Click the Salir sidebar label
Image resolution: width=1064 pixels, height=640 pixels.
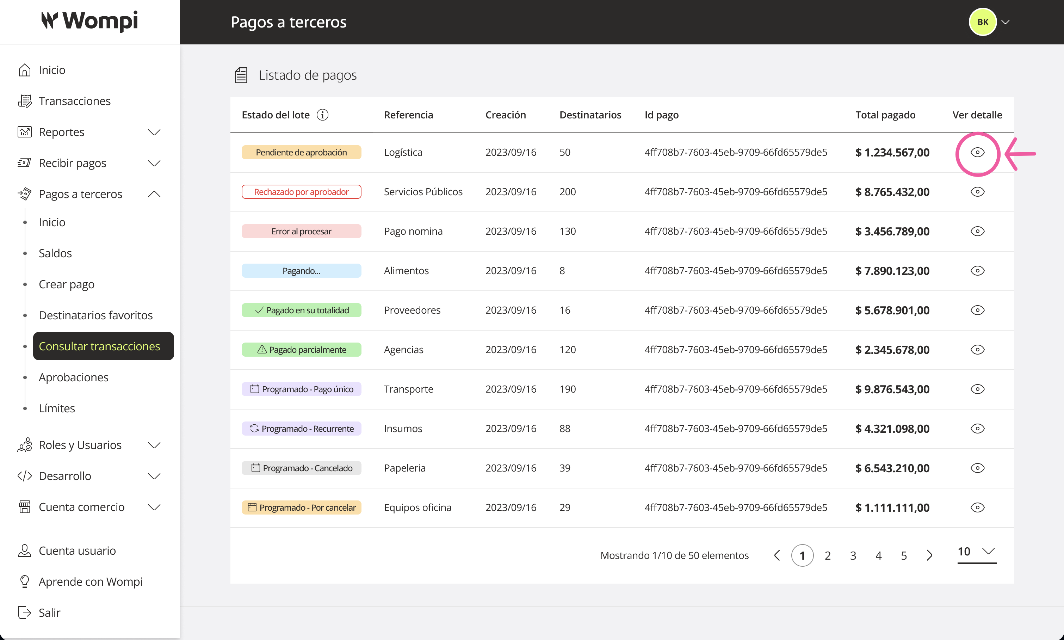coord(50,613)
